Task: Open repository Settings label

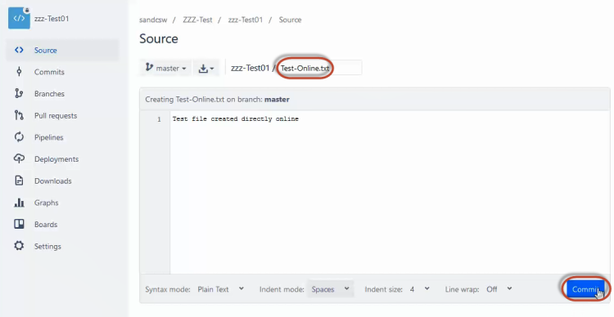Action: click(47, 247)
